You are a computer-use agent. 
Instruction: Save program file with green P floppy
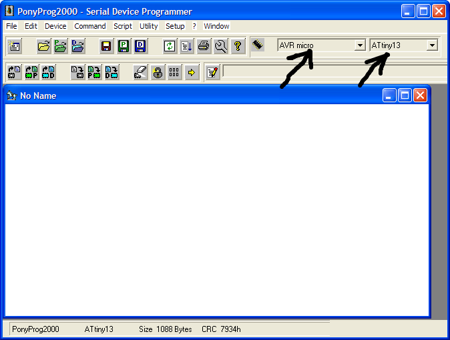124,46
